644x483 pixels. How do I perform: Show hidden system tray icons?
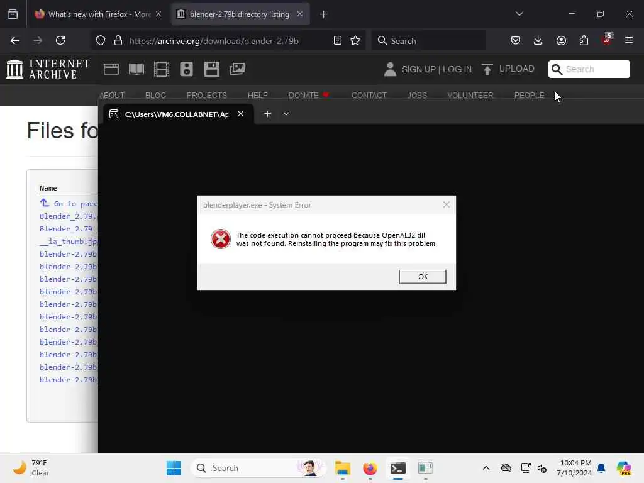click(486, 468)
